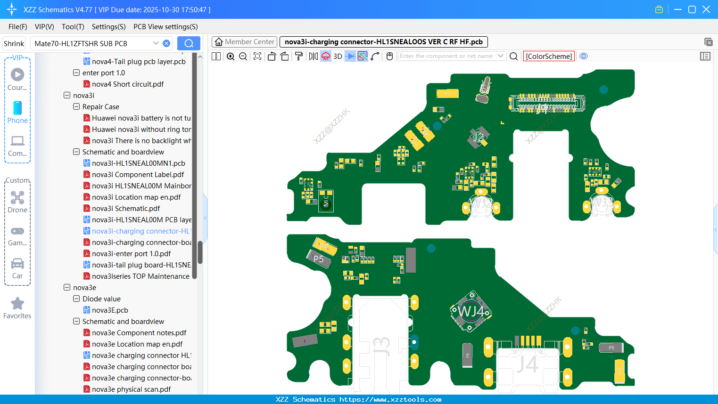Switch to the Member Center tab
The image size is (718, 404).
pyautogui.click(x=245, y=42)
